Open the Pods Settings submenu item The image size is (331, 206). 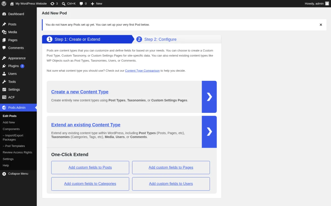coord(8,159)
